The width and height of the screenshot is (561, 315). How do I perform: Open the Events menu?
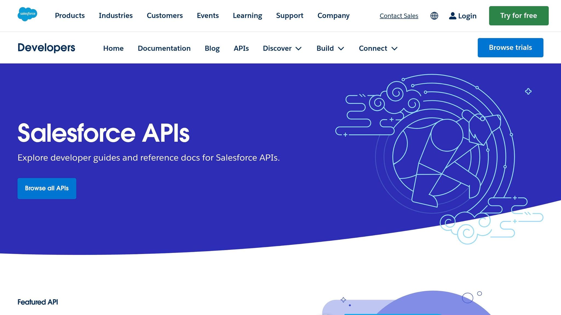point(208,16)
